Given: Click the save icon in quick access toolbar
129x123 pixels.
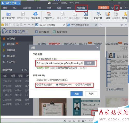Looking at the screenshot, I should click(6, 25).
